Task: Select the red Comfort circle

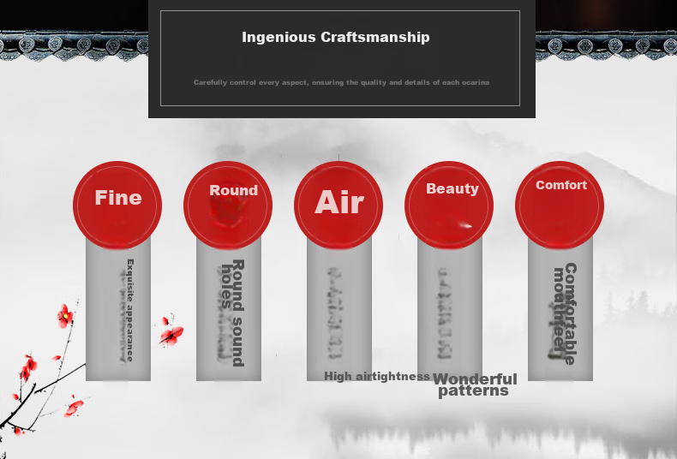Action: (x=560, y=206)
